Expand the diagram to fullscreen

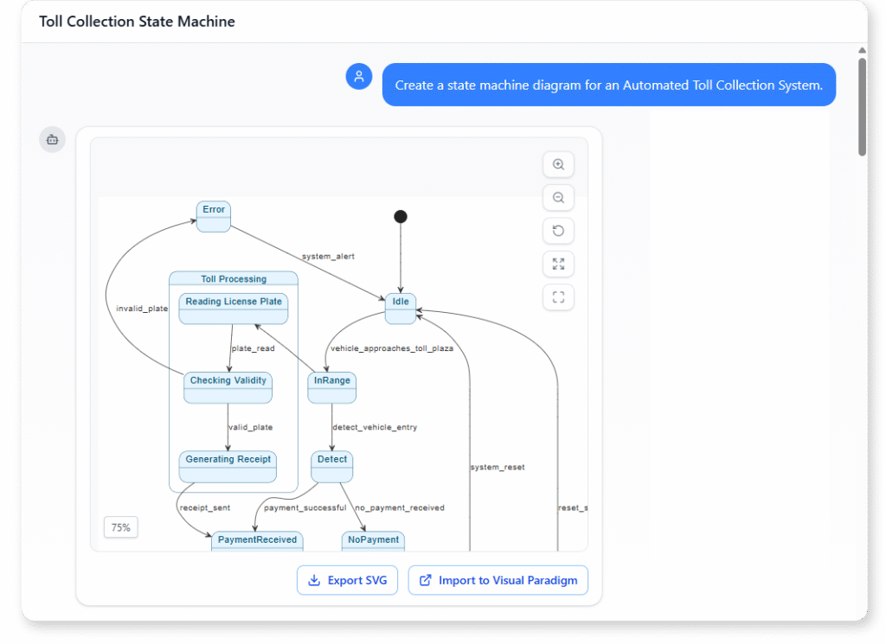(x=558, y=264)
